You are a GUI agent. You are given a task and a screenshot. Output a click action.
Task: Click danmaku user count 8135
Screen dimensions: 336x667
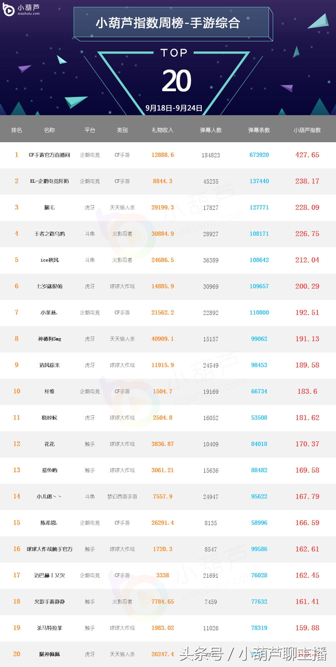(x=211, y=523)
